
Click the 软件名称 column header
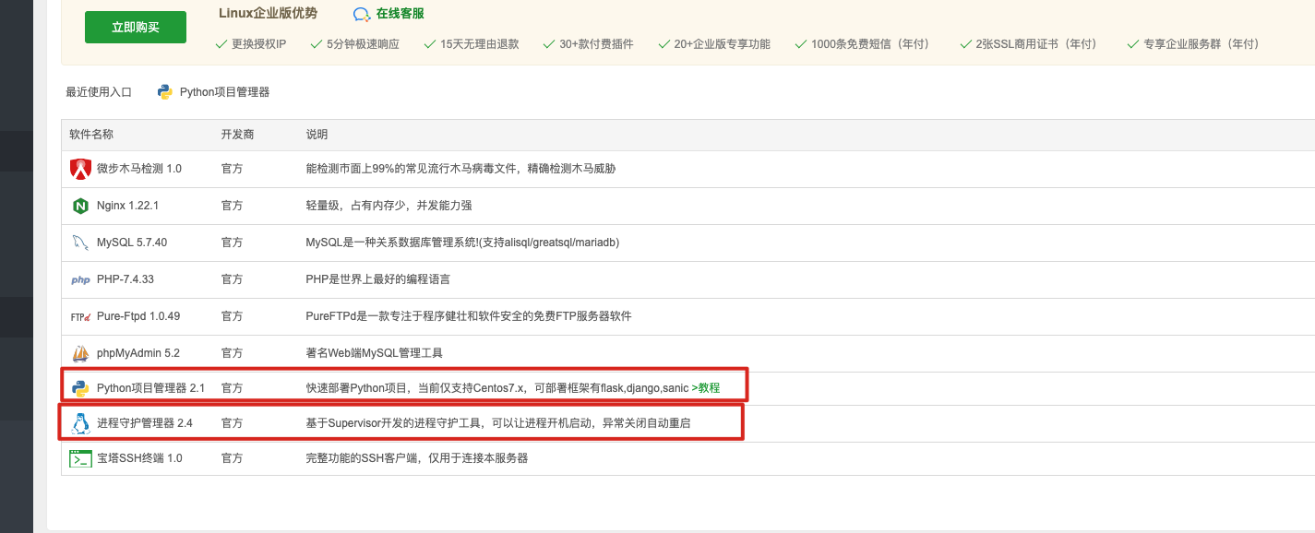(x=91, y=135)
